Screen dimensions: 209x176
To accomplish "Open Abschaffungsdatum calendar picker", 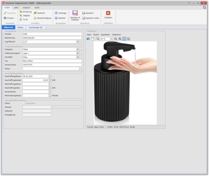I will coord(50,84).
